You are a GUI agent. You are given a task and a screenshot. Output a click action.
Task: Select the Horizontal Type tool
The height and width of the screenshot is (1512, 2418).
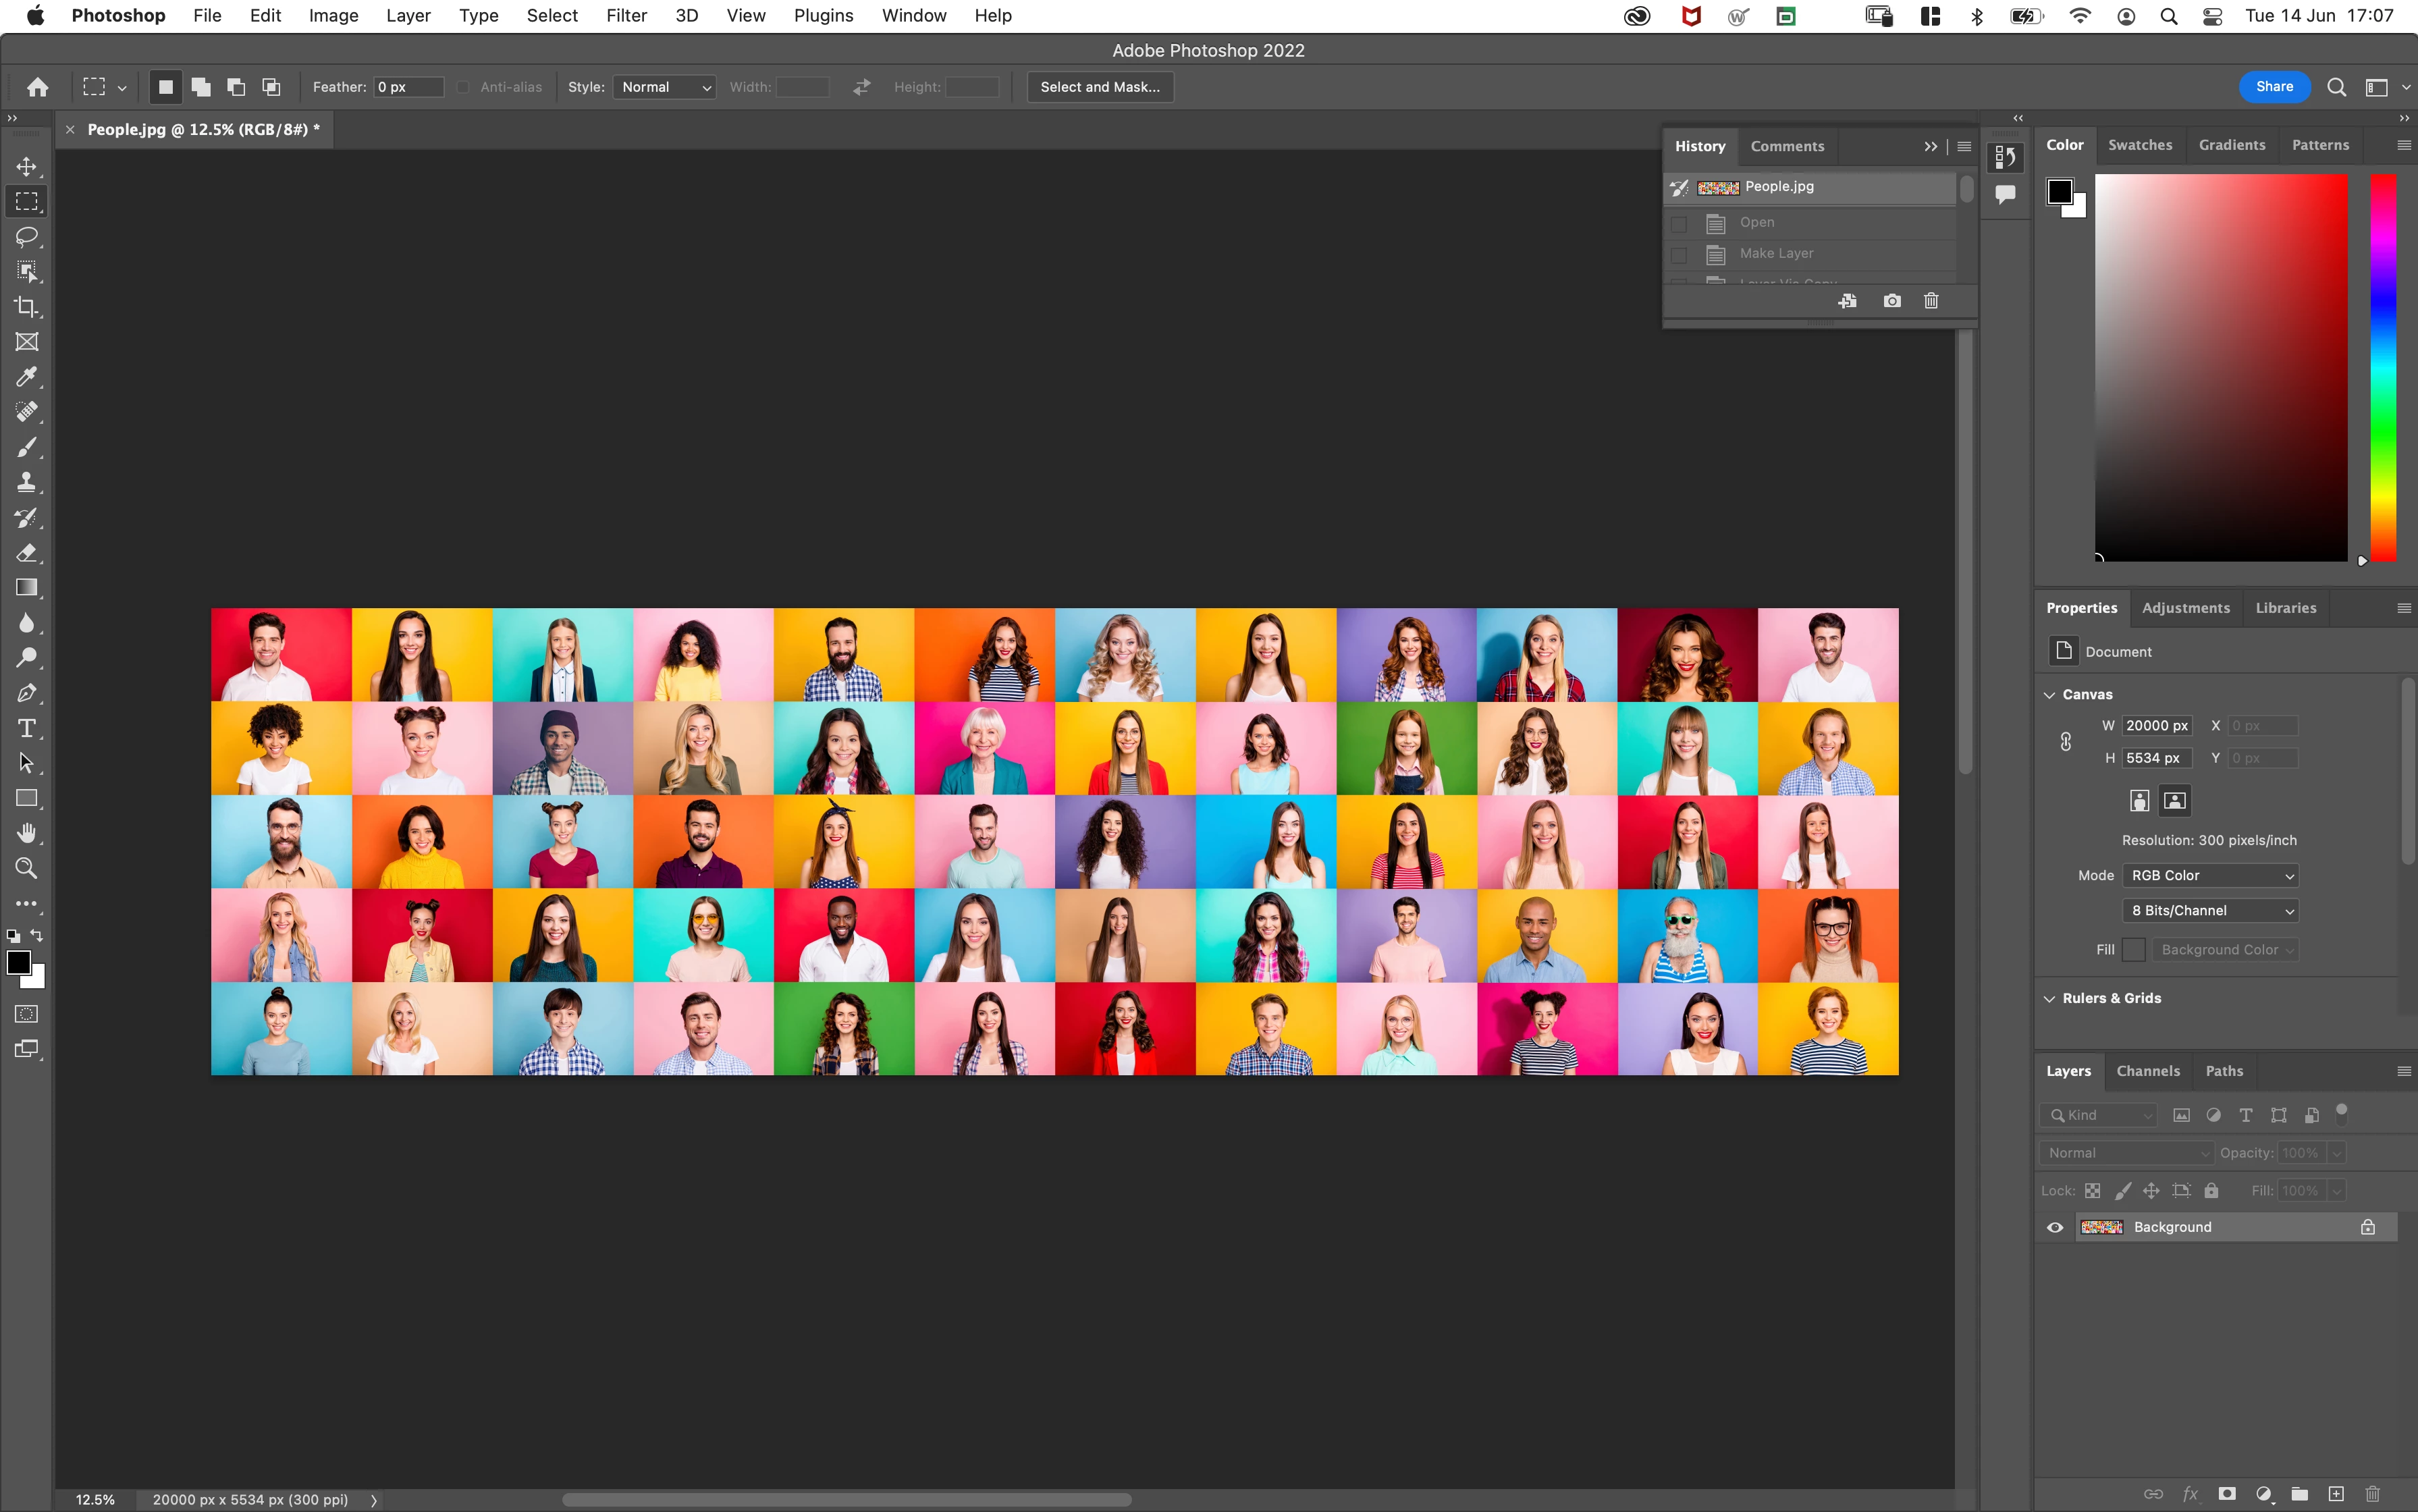27,728
